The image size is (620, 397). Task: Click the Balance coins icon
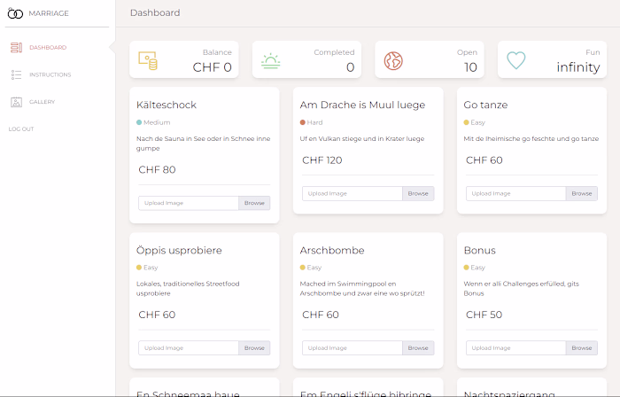click(148, 60)
